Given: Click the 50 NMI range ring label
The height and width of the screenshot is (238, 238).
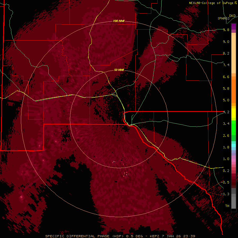Looking at the screenshot, I should (119, 70).
